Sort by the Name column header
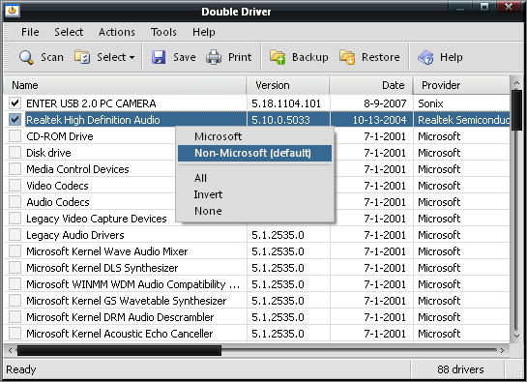527x382 pixels. point(125,85)
